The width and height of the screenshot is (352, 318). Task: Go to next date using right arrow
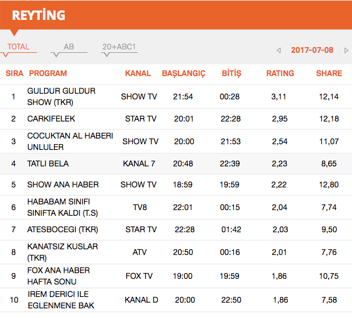[346, 51]
